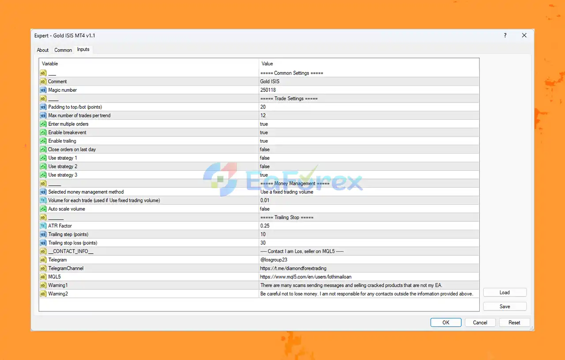Click the icon beside Warning2
This screenshot has height=360, width=565.
(43, 294)
